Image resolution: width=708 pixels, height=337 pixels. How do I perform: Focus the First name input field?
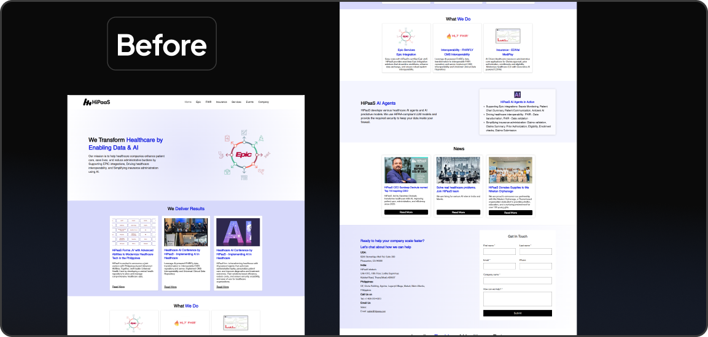[x=499, y=251]
